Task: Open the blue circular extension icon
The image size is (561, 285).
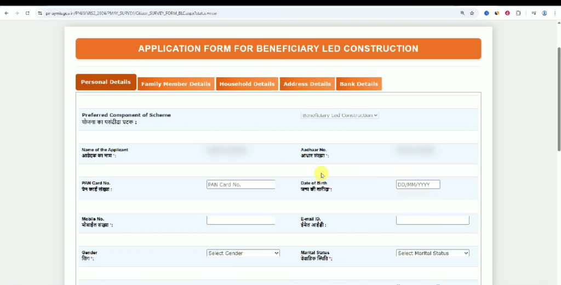Action: pyautogui.click(x=486, y=13)
